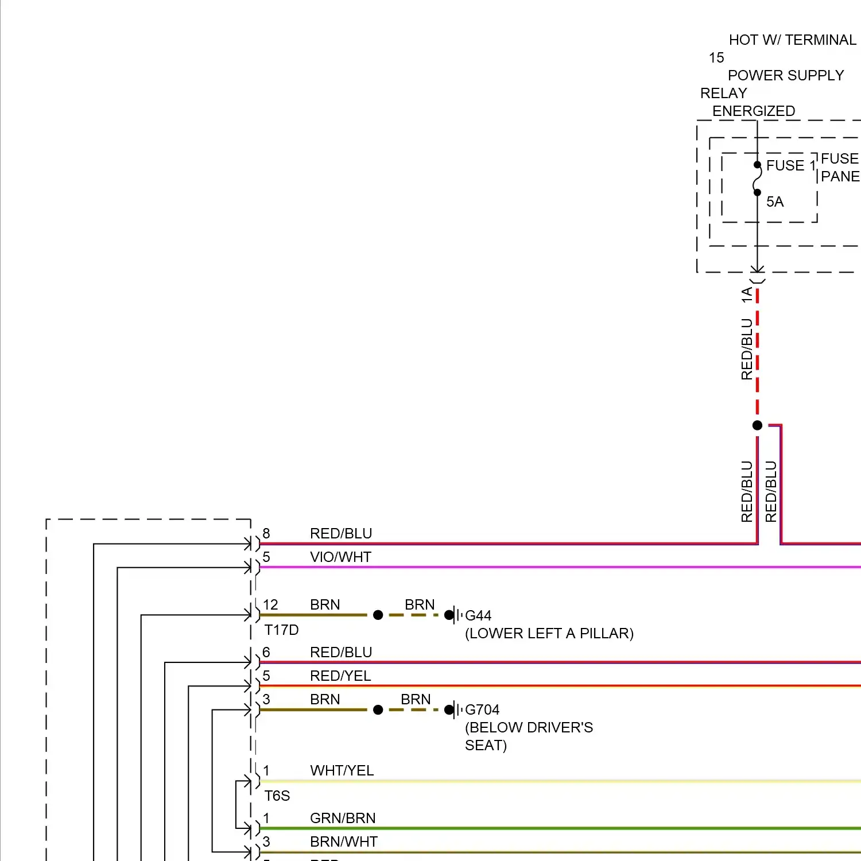This screenshot has height=861, width=861.
Task: Click the RED/YEL wire label
Action: (340, 676)
